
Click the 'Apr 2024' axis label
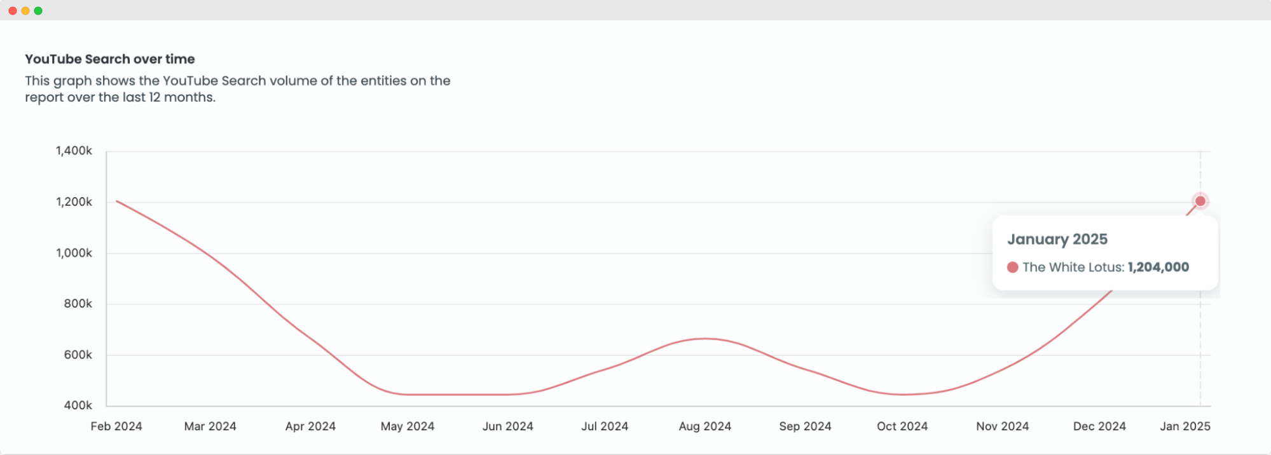[x=310, y=426]
